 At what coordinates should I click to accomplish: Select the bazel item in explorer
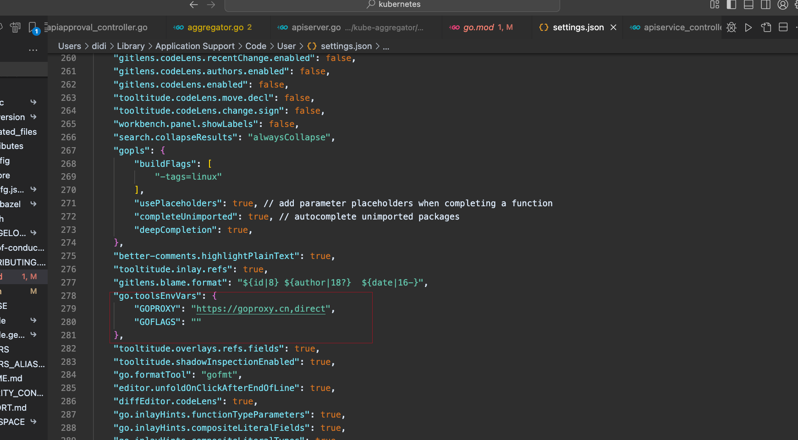pos(11,204)
